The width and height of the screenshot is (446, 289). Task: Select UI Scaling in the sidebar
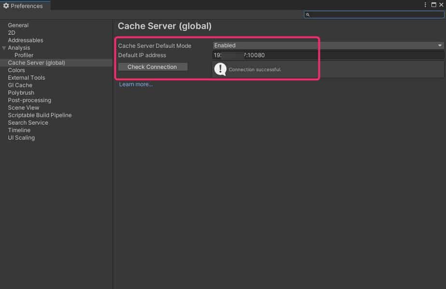21,138
